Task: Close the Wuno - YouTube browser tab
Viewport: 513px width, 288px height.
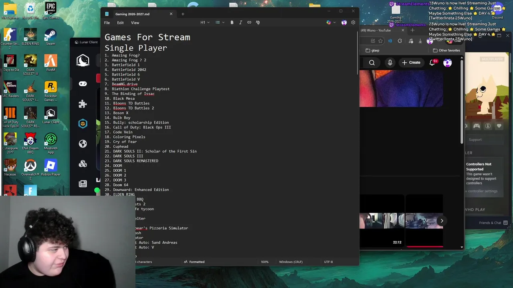Action: point(403,30)
